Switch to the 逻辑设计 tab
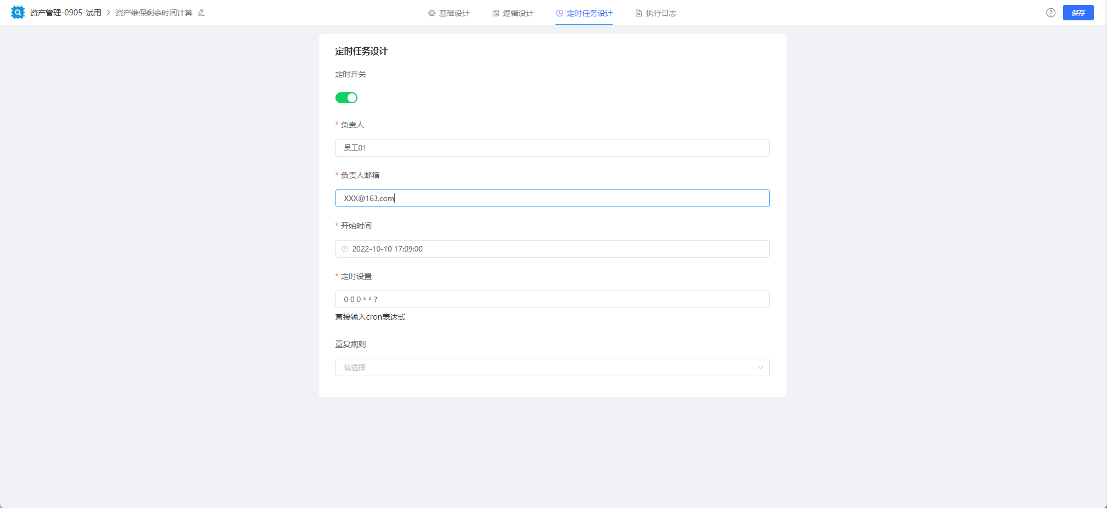The height and width of the screenshot is (508, 1107). pyautogui.click(x=513, y=13)
